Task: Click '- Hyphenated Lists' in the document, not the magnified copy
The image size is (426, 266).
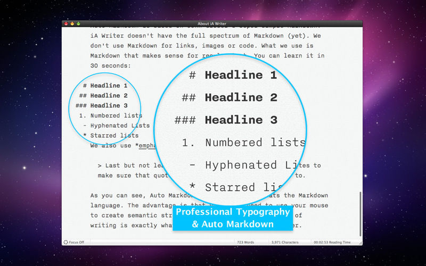Action: [x=116, y=126]
